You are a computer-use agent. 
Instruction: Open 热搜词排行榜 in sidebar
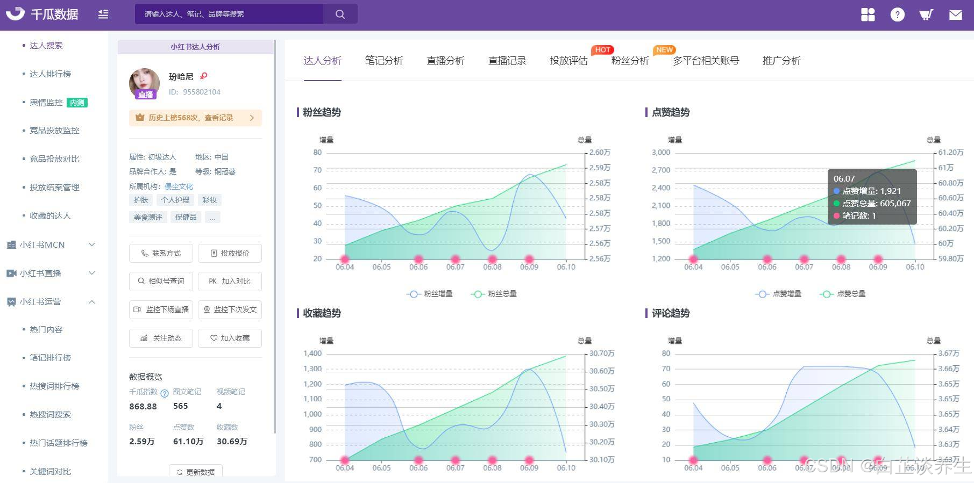[54, 386]
